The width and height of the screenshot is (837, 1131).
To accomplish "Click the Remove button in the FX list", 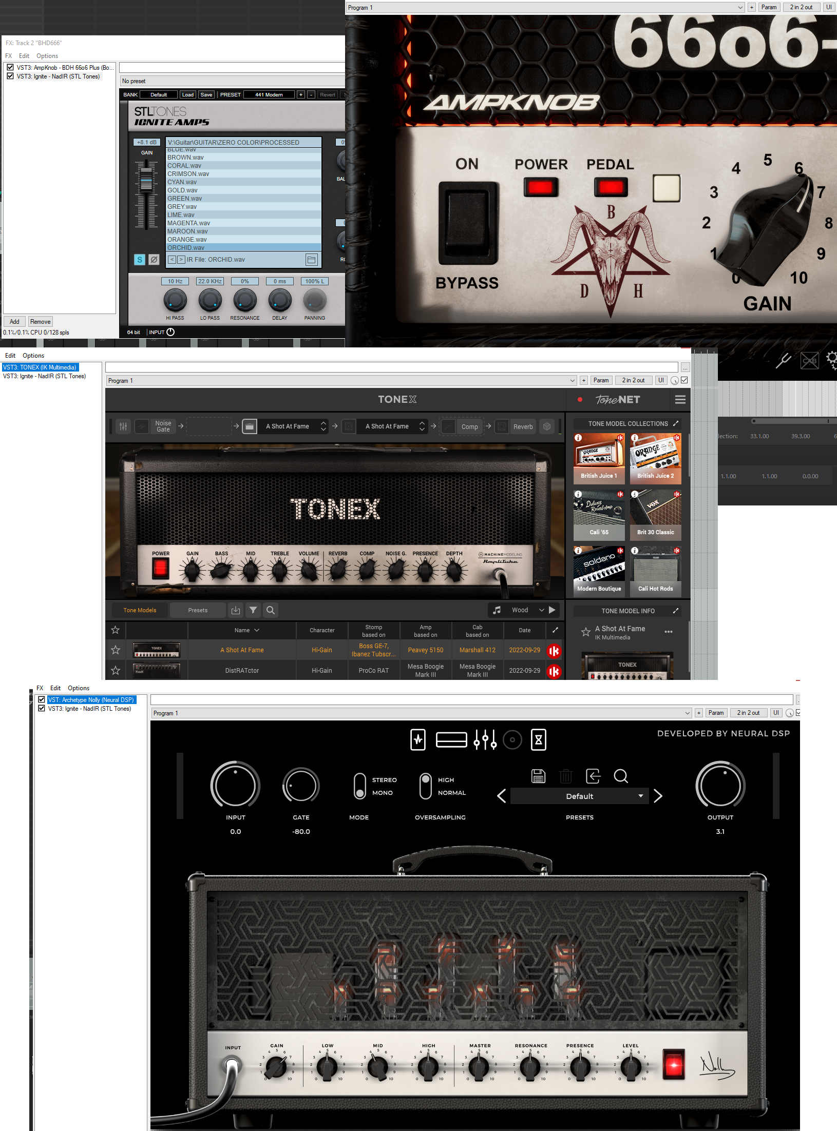I will point(41,322).
